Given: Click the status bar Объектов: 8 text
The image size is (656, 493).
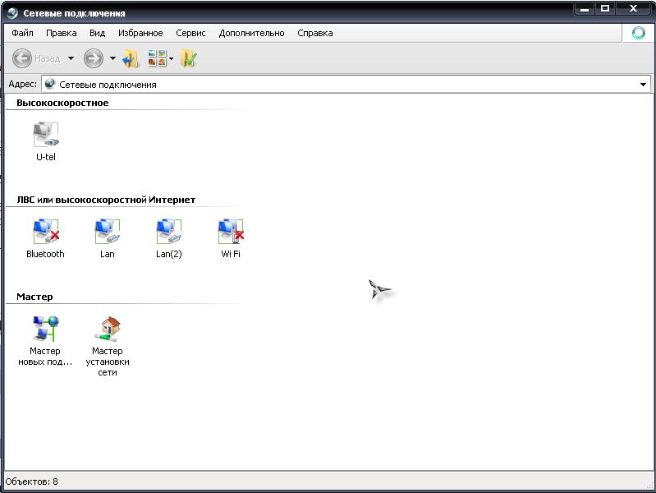Looking at the screenshot, I should (32, 481).
